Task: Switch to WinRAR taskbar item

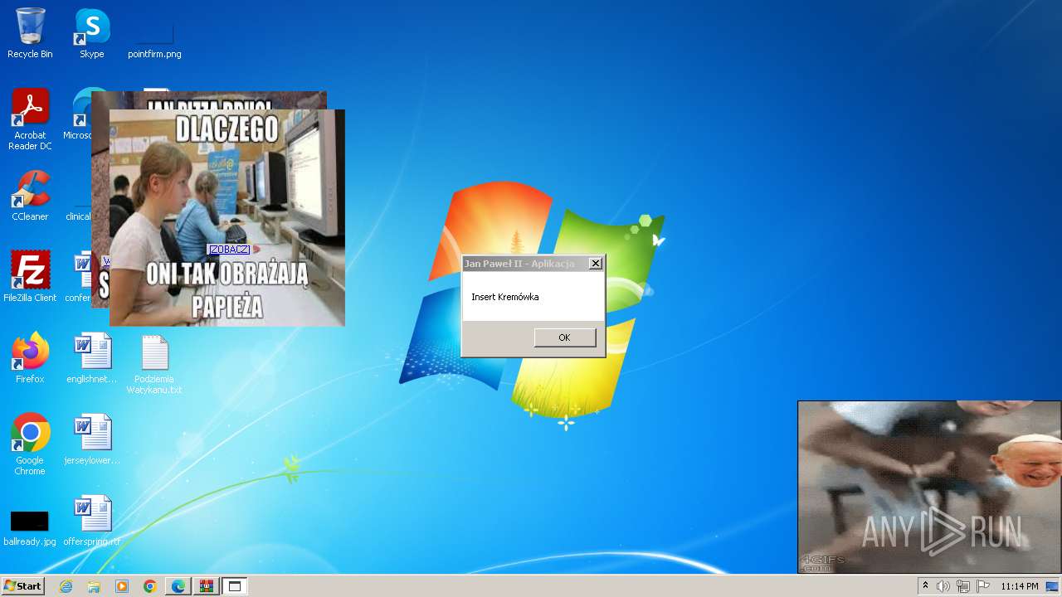Action: 207,586
